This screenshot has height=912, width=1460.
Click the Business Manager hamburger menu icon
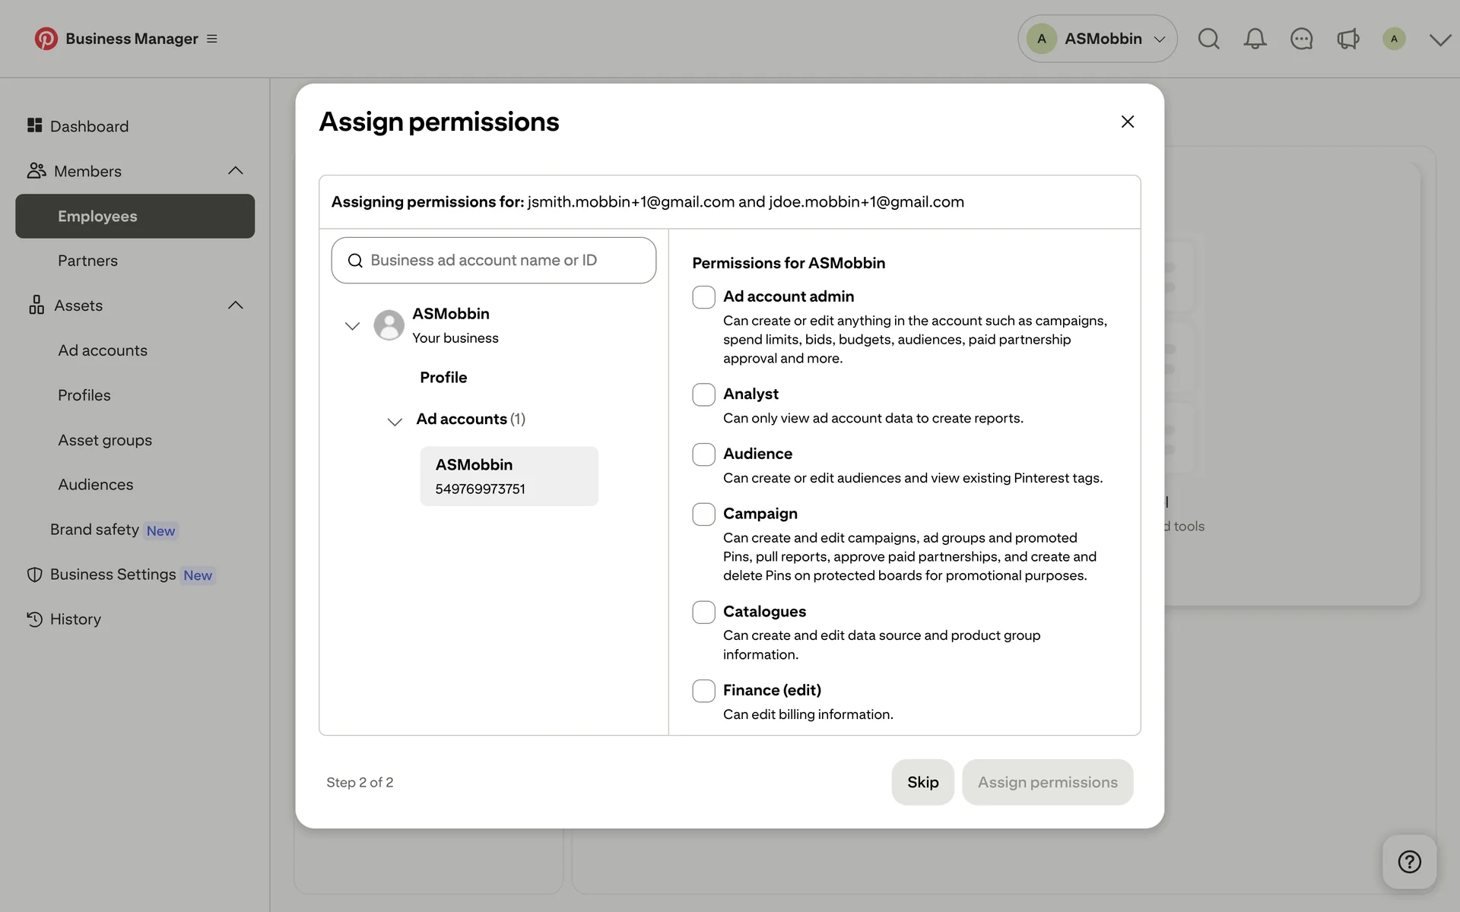(x=212, y=39)
